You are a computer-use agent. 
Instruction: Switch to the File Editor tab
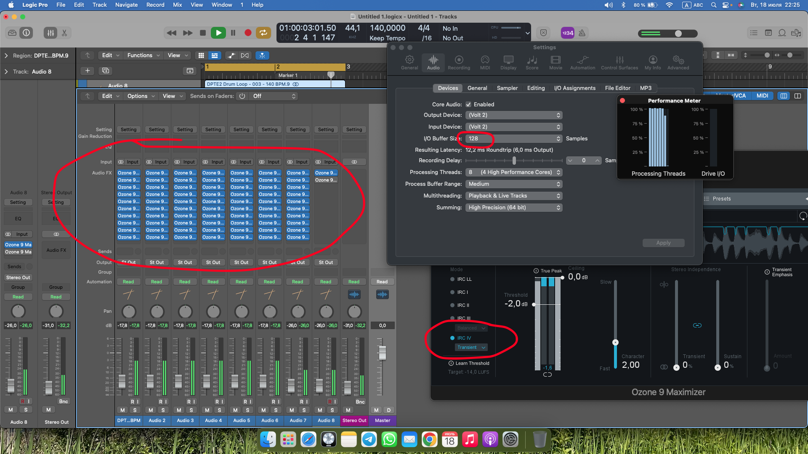pyautogui.click(x=617, y=88)
